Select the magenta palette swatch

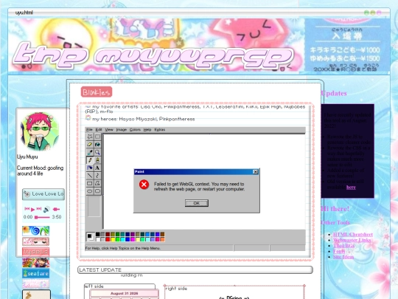click(133, 239)
